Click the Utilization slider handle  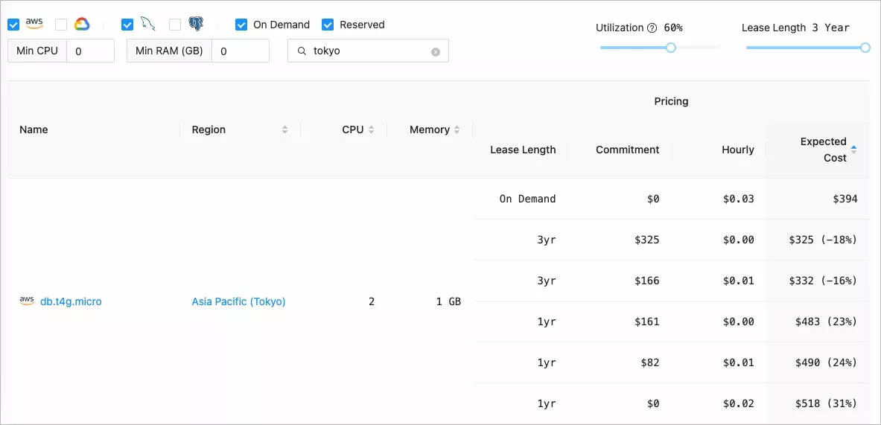coord(671,48)
